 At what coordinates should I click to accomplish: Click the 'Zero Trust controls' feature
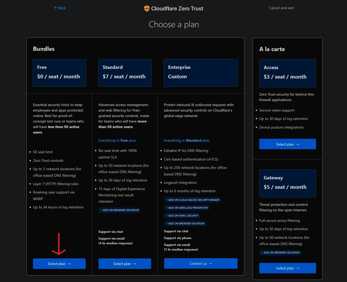[48, 161]
